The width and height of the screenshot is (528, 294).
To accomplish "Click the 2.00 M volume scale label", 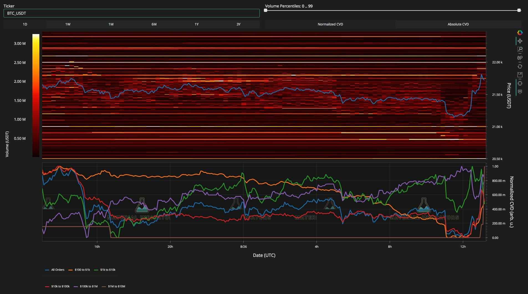I will coord(20,81).
